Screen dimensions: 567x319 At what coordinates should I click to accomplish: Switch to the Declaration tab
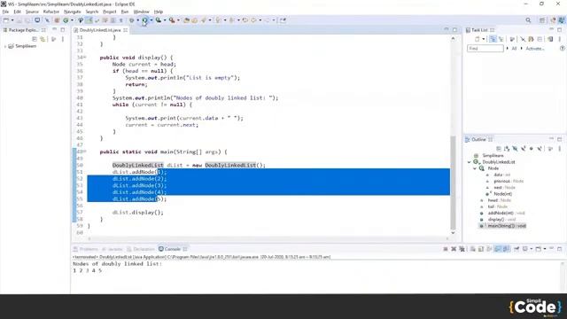(x=141, y=249)
